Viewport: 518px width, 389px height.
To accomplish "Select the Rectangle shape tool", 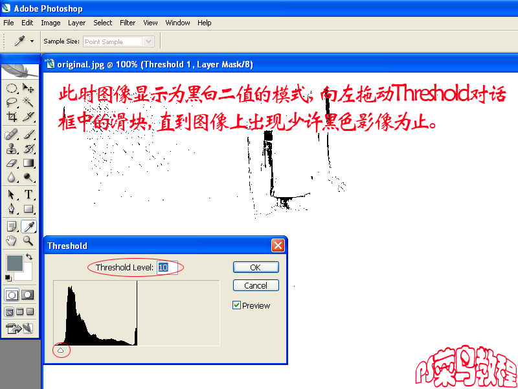I will [x=28, y=209].
